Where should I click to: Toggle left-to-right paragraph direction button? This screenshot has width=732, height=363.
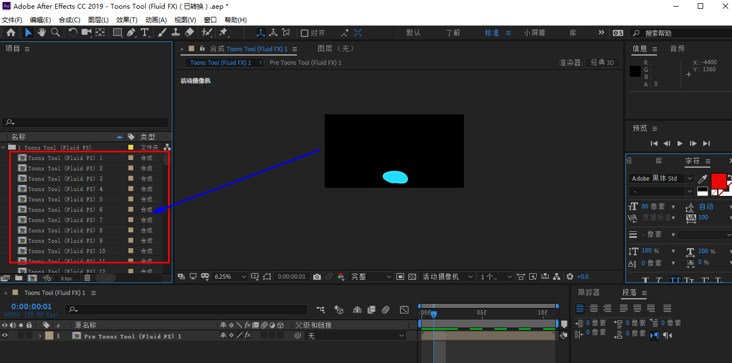[655, 335]
